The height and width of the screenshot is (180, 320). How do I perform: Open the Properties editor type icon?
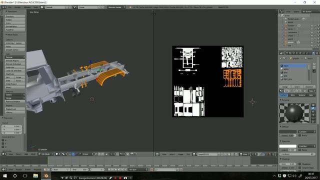[x=281, y=53]
